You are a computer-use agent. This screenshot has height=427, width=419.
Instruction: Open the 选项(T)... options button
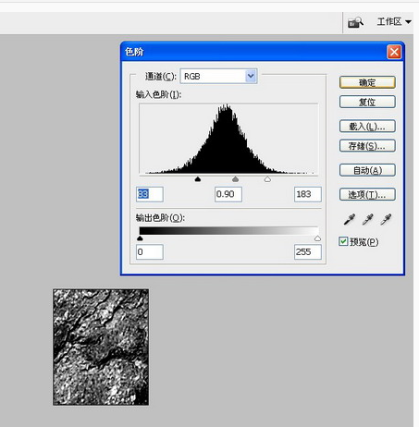point(367,194)
